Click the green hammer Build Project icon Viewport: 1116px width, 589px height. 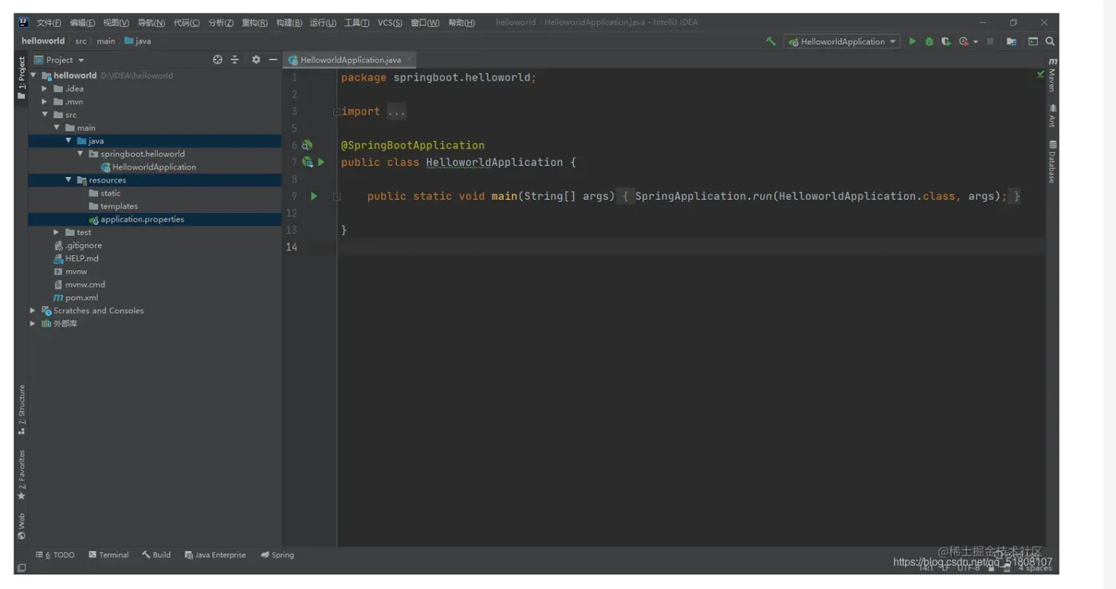tap(771, 41)
